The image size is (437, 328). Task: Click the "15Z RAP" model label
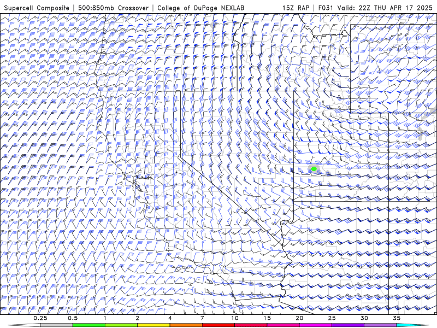click(x=296, y=8)
